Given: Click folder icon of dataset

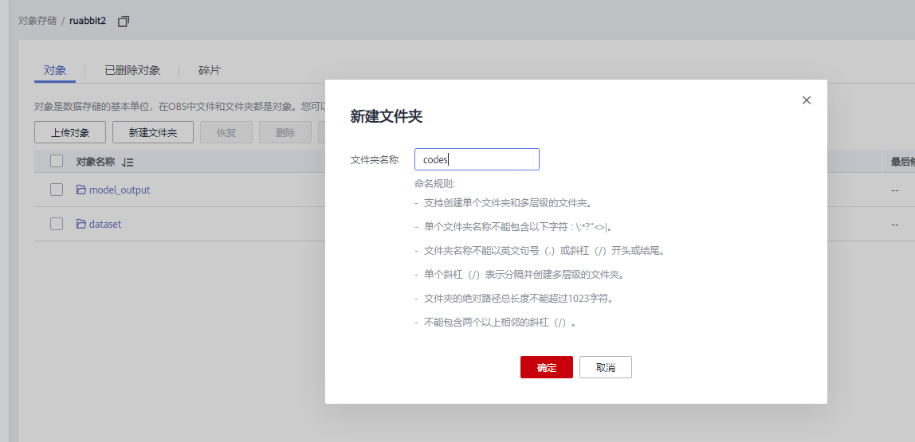Looking at the screenshot, I should tap(81, 224).
